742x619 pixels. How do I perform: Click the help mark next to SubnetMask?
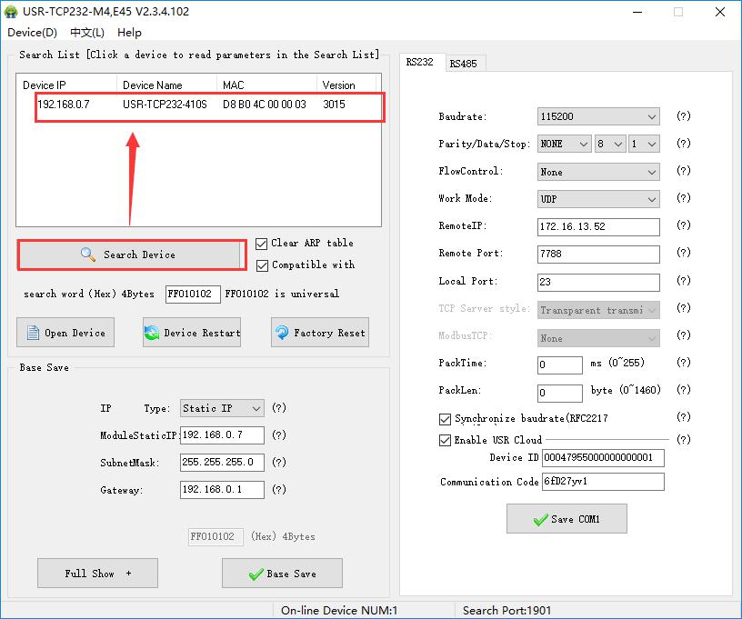[279, 463]
